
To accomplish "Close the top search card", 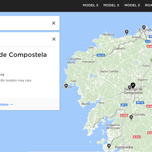I will pos(54,23).
